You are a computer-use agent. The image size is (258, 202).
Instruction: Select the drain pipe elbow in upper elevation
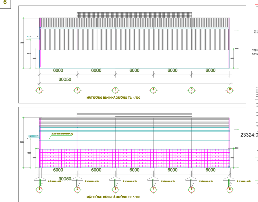tap(33, 38)
